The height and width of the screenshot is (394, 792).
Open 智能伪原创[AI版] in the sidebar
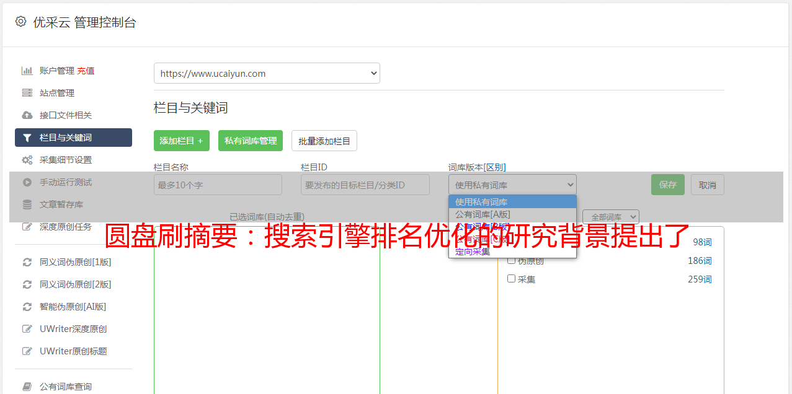(73, 307)
